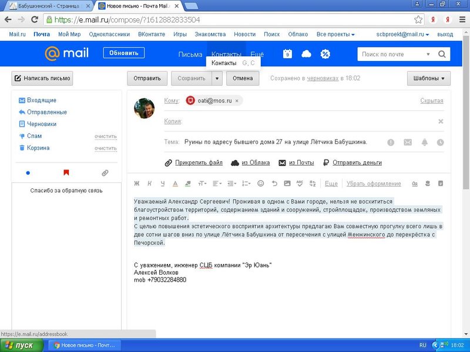Screen dimensions: 470x352
Task: Click the search magnifier icon
Action: 442,55
